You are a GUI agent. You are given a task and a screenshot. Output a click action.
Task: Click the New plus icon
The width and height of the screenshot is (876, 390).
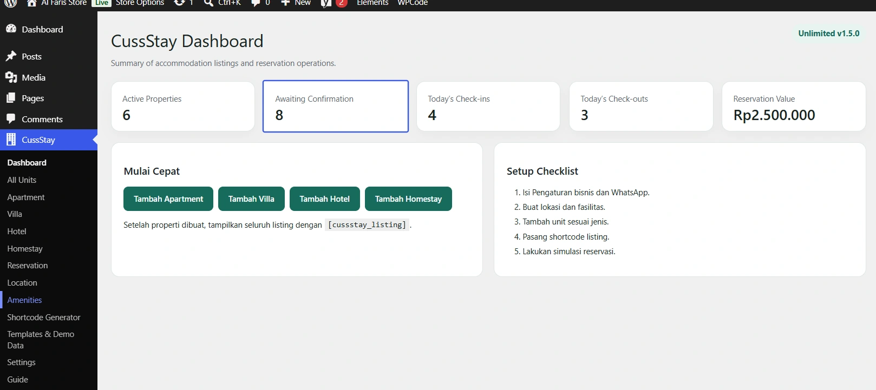tap(285, 3)
